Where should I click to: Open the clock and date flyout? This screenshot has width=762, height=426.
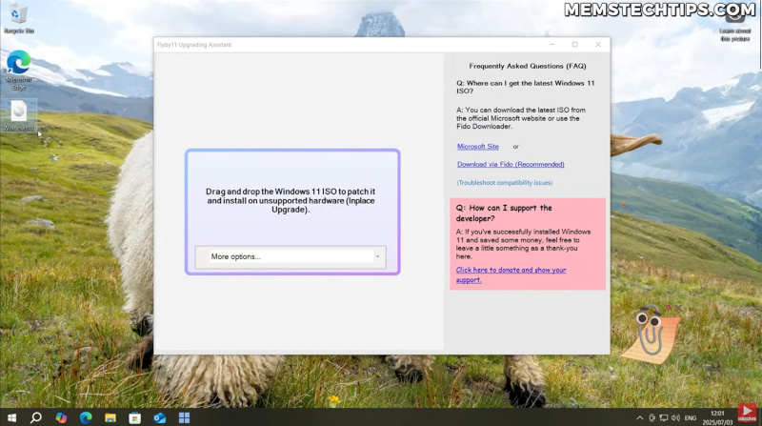coord(717,417)
